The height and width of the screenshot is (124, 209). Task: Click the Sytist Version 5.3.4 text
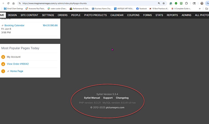pyautogui.click(x=107, y=94)
